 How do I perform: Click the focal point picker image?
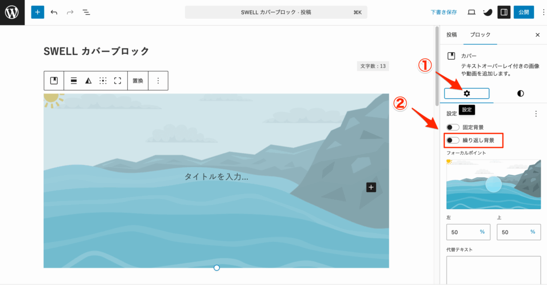pyautogui.click(x=493, y=184)
